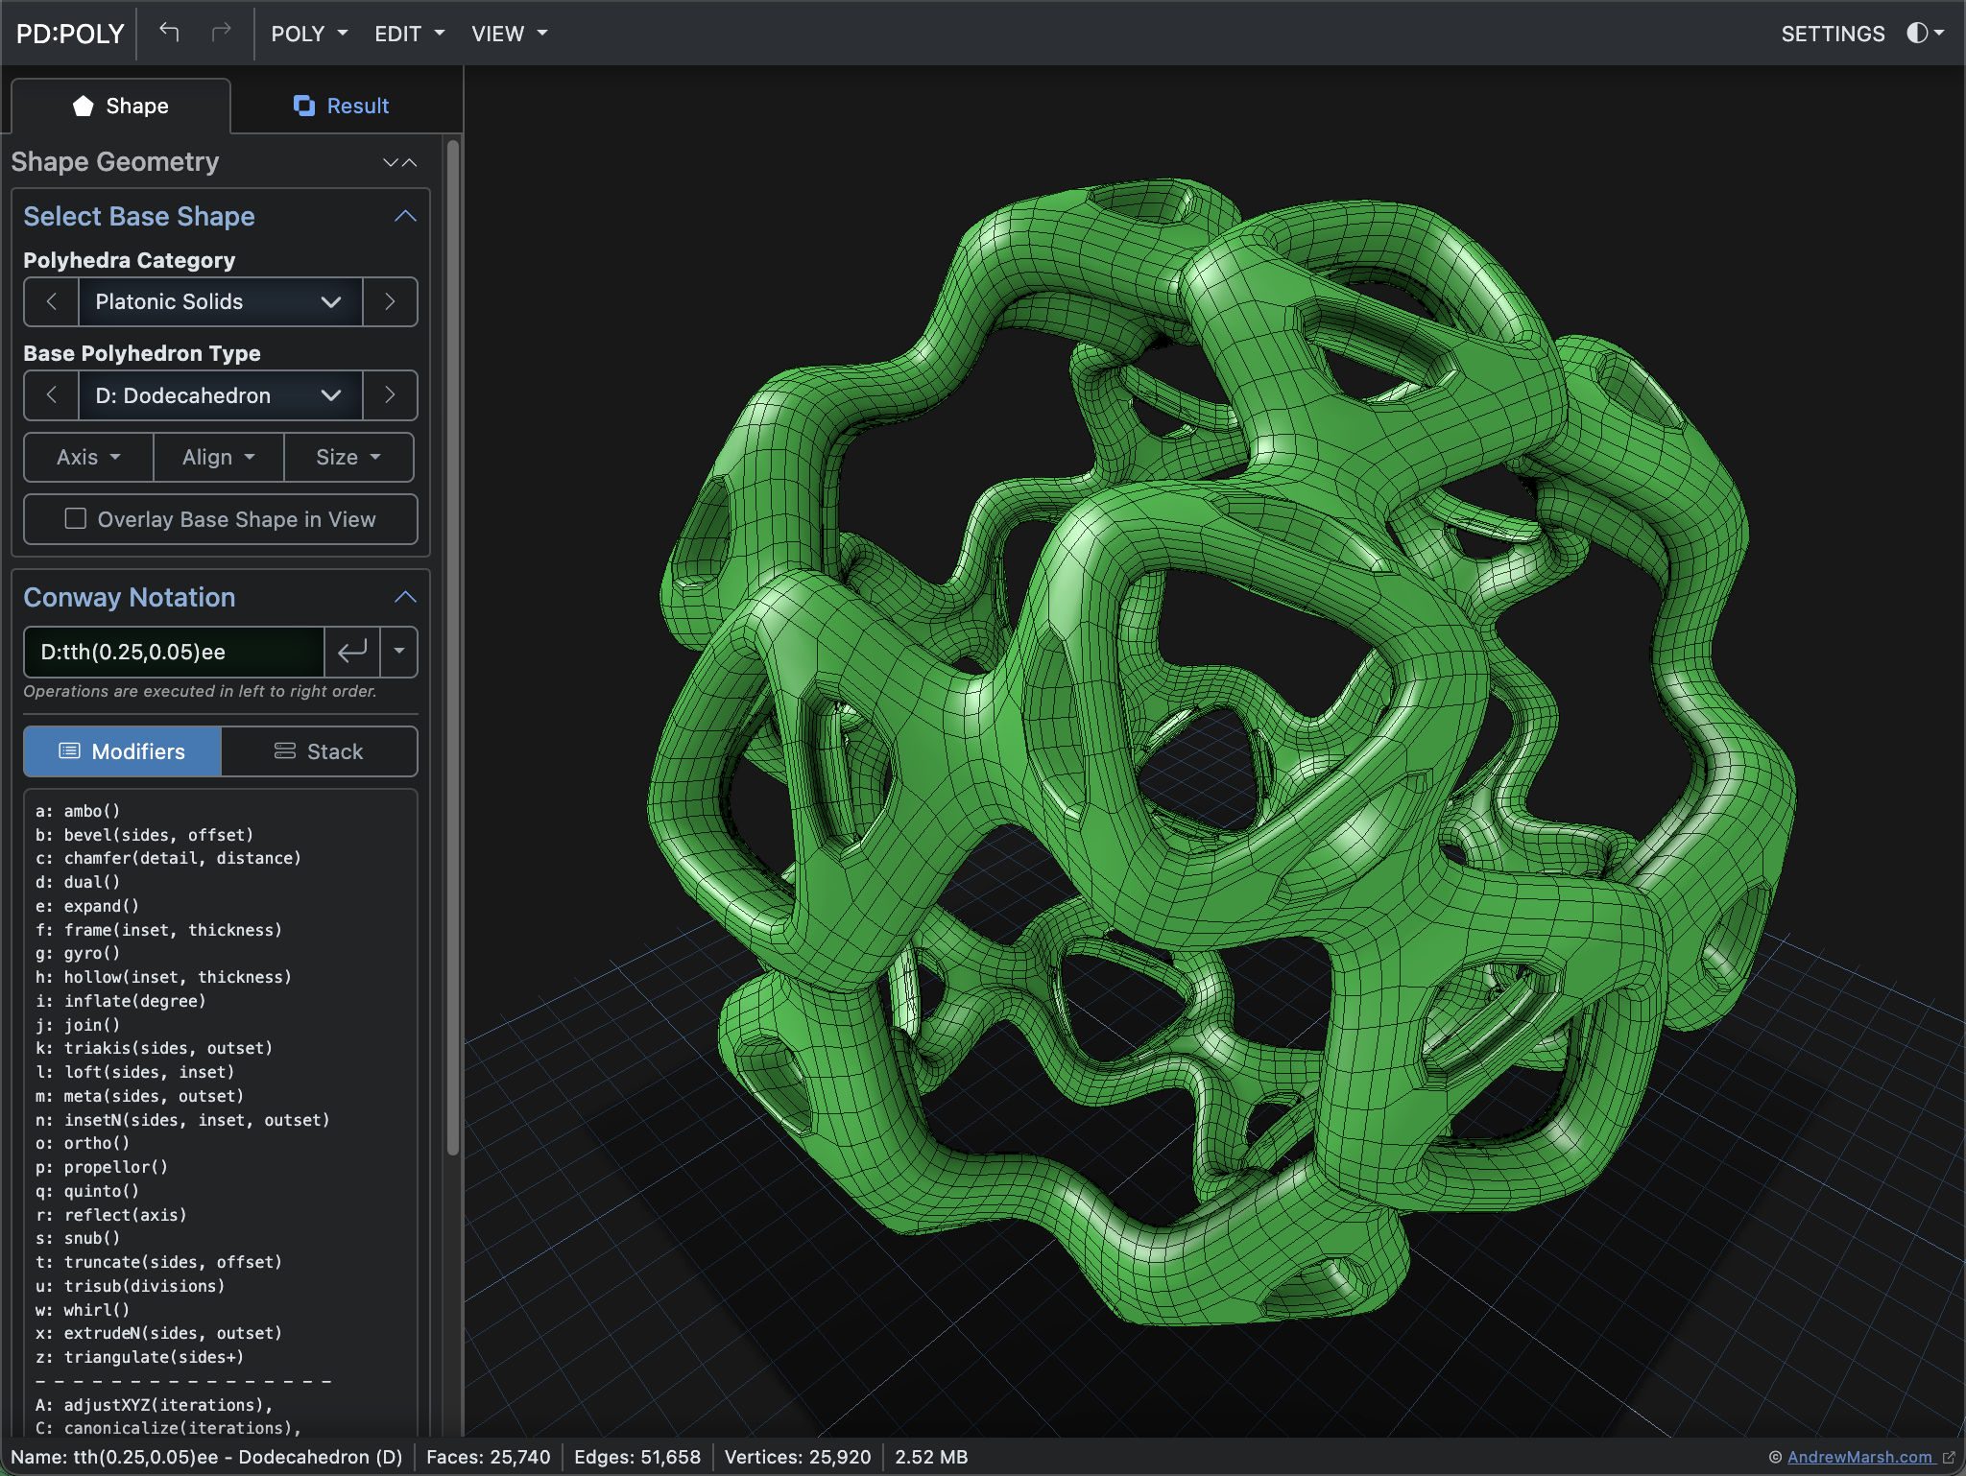Viewport: 1966px width, 1476px height.
Task: Collapse the Conway Notation section
Action: coord(405,597)
